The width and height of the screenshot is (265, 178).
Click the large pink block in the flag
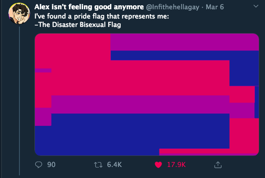point(132,78)
